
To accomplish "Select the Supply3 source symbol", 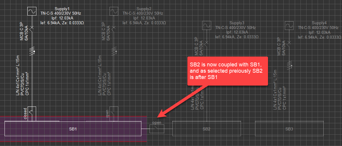I will tap(206, 25).
